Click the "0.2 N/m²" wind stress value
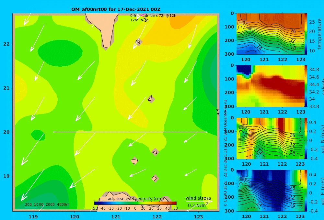 (198, 205)
